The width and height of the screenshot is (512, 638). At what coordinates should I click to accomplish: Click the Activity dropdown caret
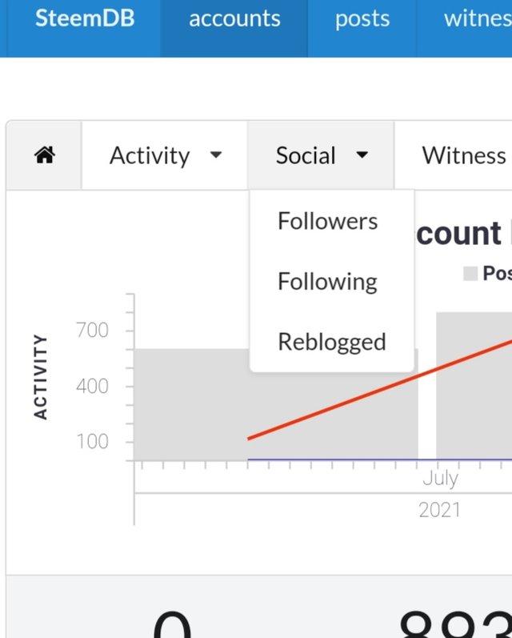pyautogui.click(x=215, y=154)
